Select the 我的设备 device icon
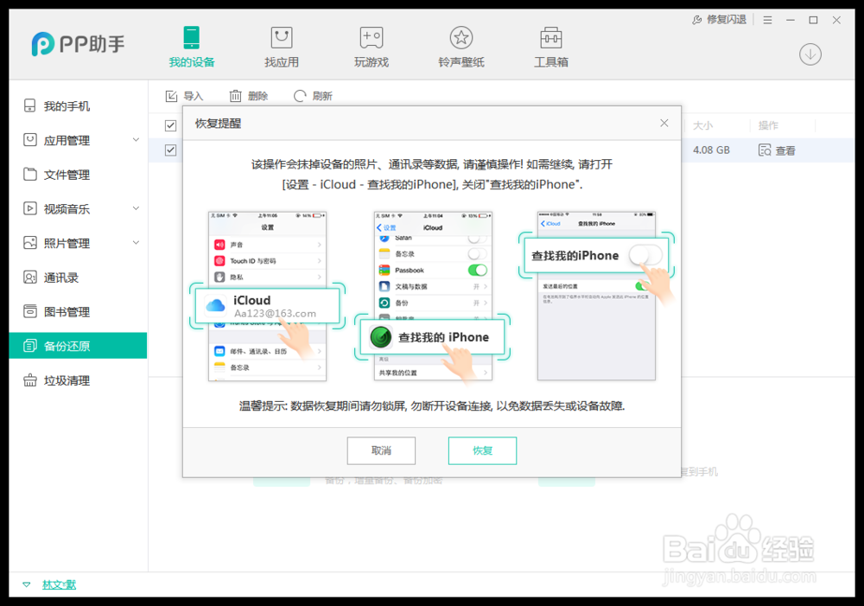Image resolution: width=864 pixels, height=606 pixels. coord(191,45)
